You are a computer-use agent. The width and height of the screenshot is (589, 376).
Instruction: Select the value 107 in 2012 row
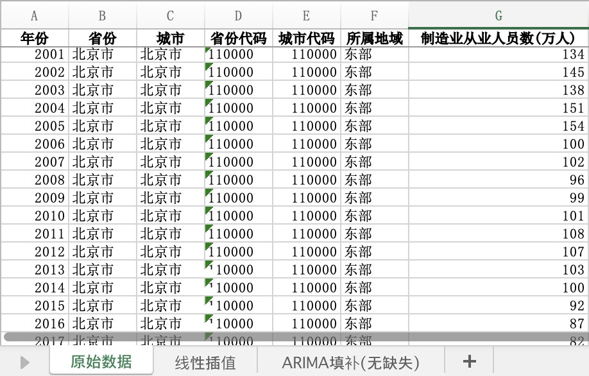[x=499, y=252]
